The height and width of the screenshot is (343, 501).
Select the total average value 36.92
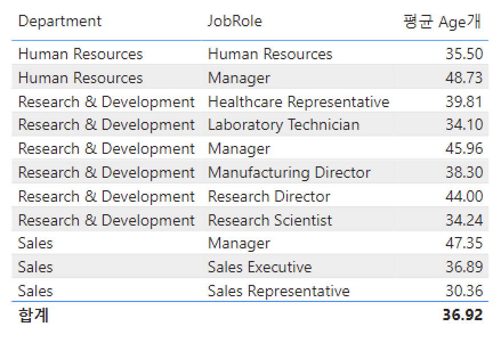coord(462,315)
